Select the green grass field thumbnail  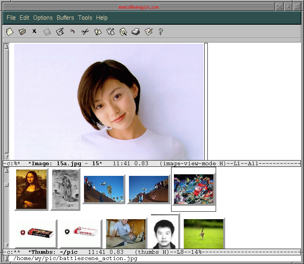coord(204,233)
